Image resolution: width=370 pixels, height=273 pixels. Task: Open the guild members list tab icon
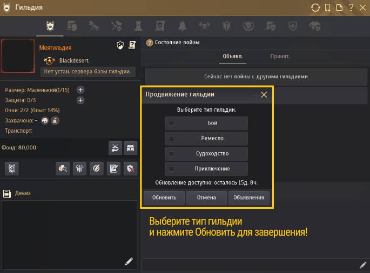pos(72,26)
